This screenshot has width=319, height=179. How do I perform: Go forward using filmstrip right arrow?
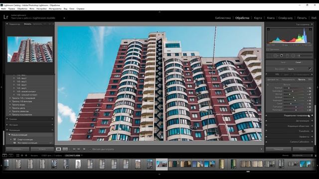tap(26, 156)
